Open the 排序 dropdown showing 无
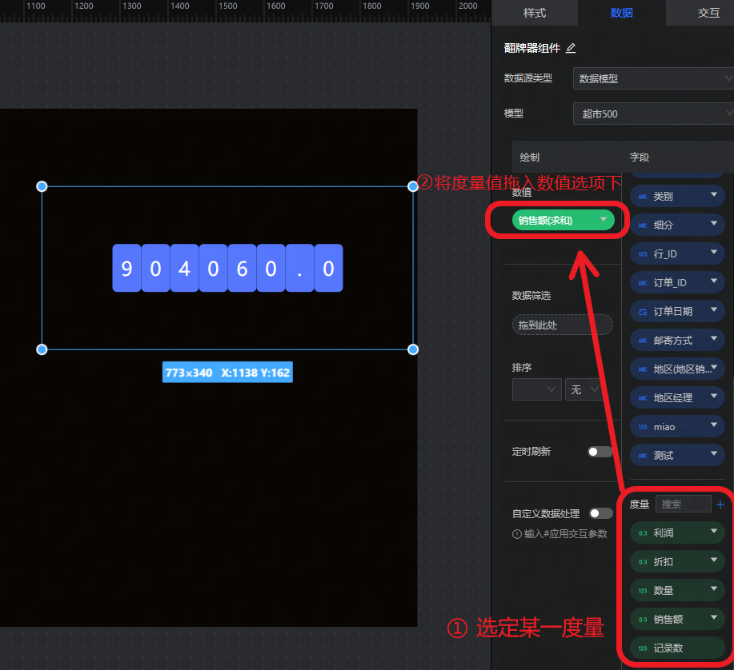The image size is (734, 670). point(584,389)
